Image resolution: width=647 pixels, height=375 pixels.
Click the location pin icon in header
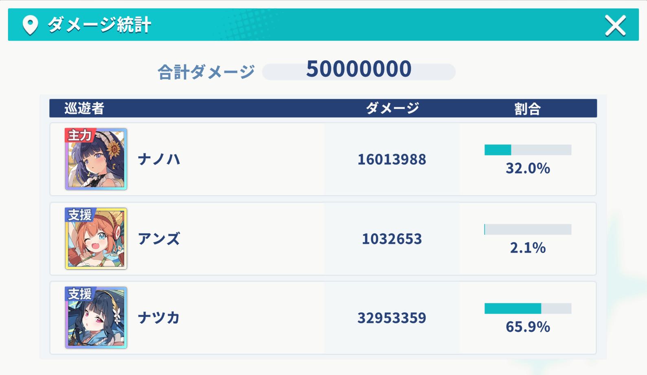[x=30, y=25]
